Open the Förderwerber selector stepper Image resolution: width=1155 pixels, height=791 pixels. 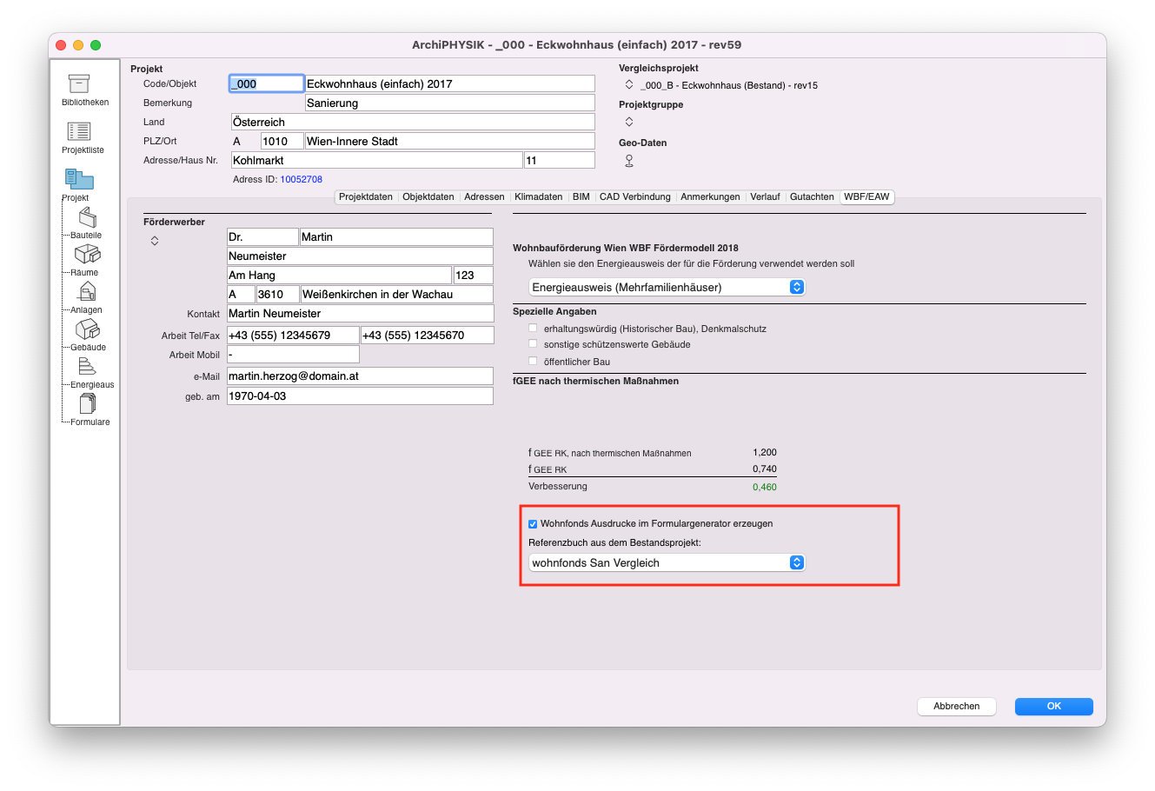155,241
